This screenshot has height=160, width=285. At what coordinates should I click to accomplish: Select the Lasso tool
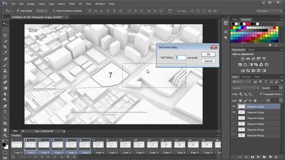tap(5, 36)
